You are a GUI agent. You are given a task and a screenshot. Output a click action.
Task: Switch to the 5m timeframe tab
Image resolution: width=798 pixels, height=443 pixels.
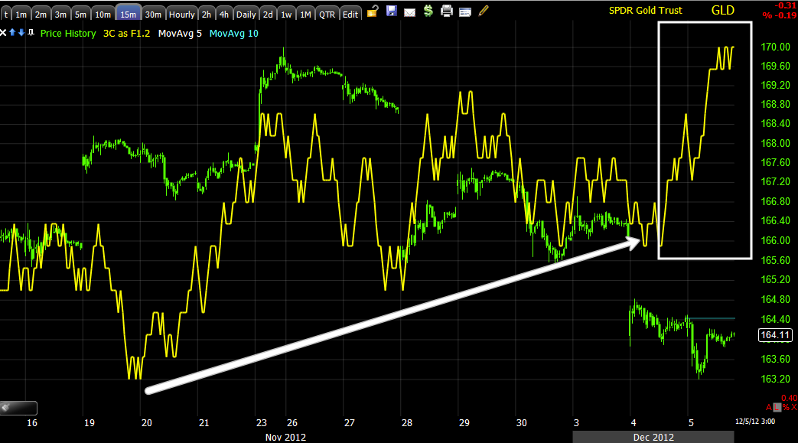80,13
